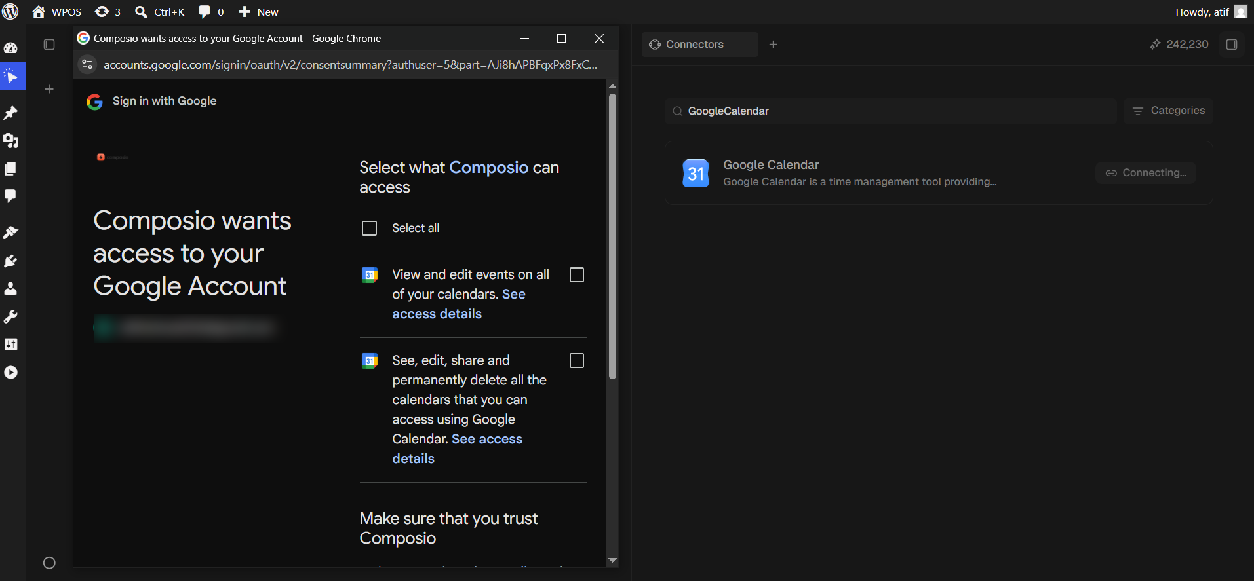Viewport: 1254px width, 581px height.
Task: Open Pages via the stacked pages icon
Action: (x=10, y=168)
